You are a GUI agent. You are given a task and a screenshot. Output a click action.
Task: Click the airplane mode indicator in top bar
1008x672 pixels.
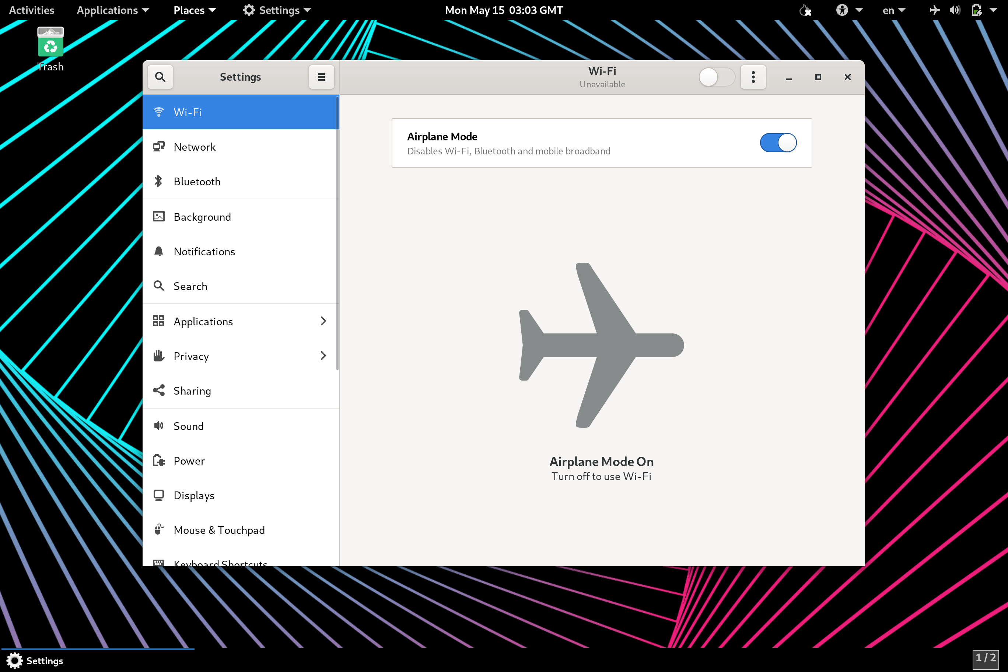click(934, 10)
